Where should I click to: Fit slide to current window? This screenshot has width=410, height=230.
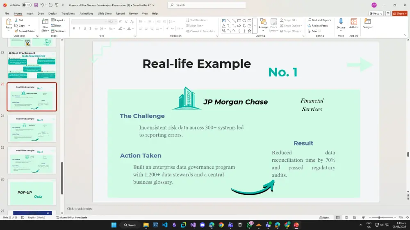click(x=407, y=217)
